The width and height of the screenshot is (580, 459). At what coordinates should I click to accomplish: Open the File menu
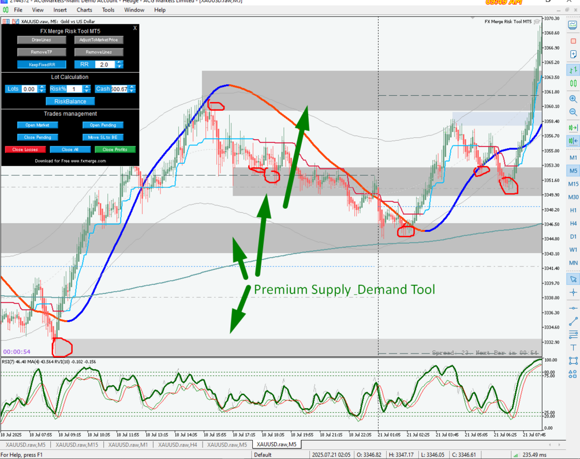tap(18, 10)
